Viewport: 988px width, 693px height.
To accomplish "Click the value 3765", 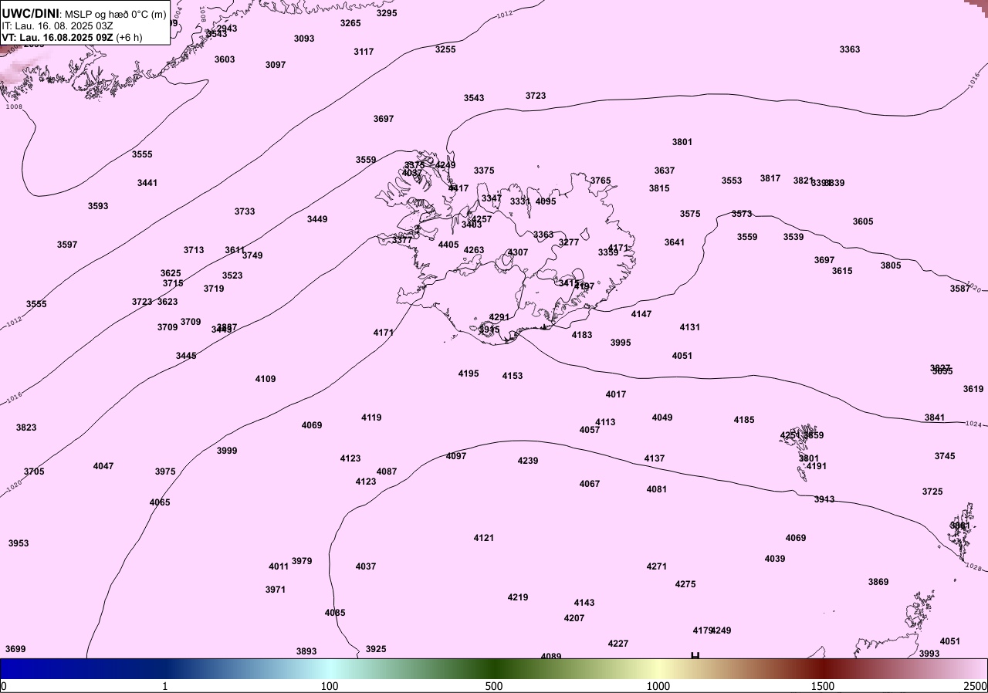I will (601, 181).
